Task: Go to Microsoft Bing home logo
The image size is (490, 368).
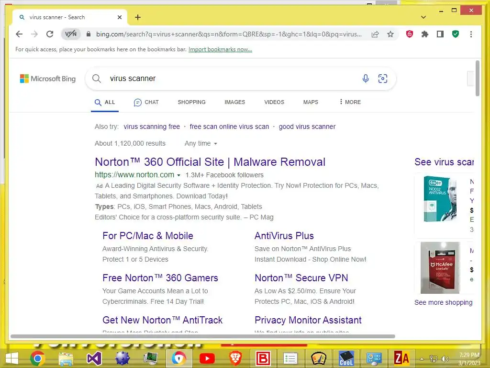Action: coord(48,79)
